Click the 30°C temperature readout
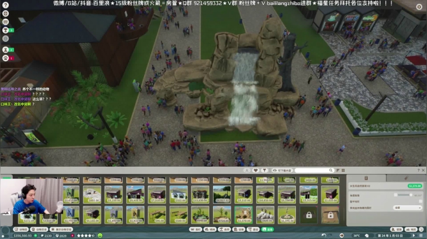This screenshot has height=239, width=427. coord(357,235)
